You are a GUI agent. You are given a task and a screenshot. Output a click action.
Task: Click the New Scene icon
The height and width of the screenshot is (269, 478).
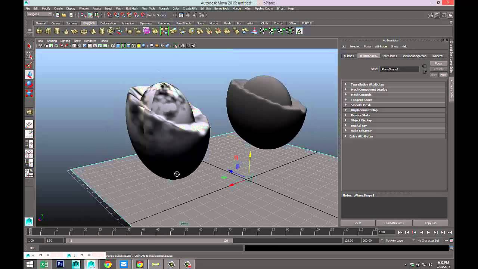(x=58, y=15)
